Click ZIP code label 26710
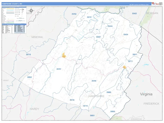 click(28, 55)
